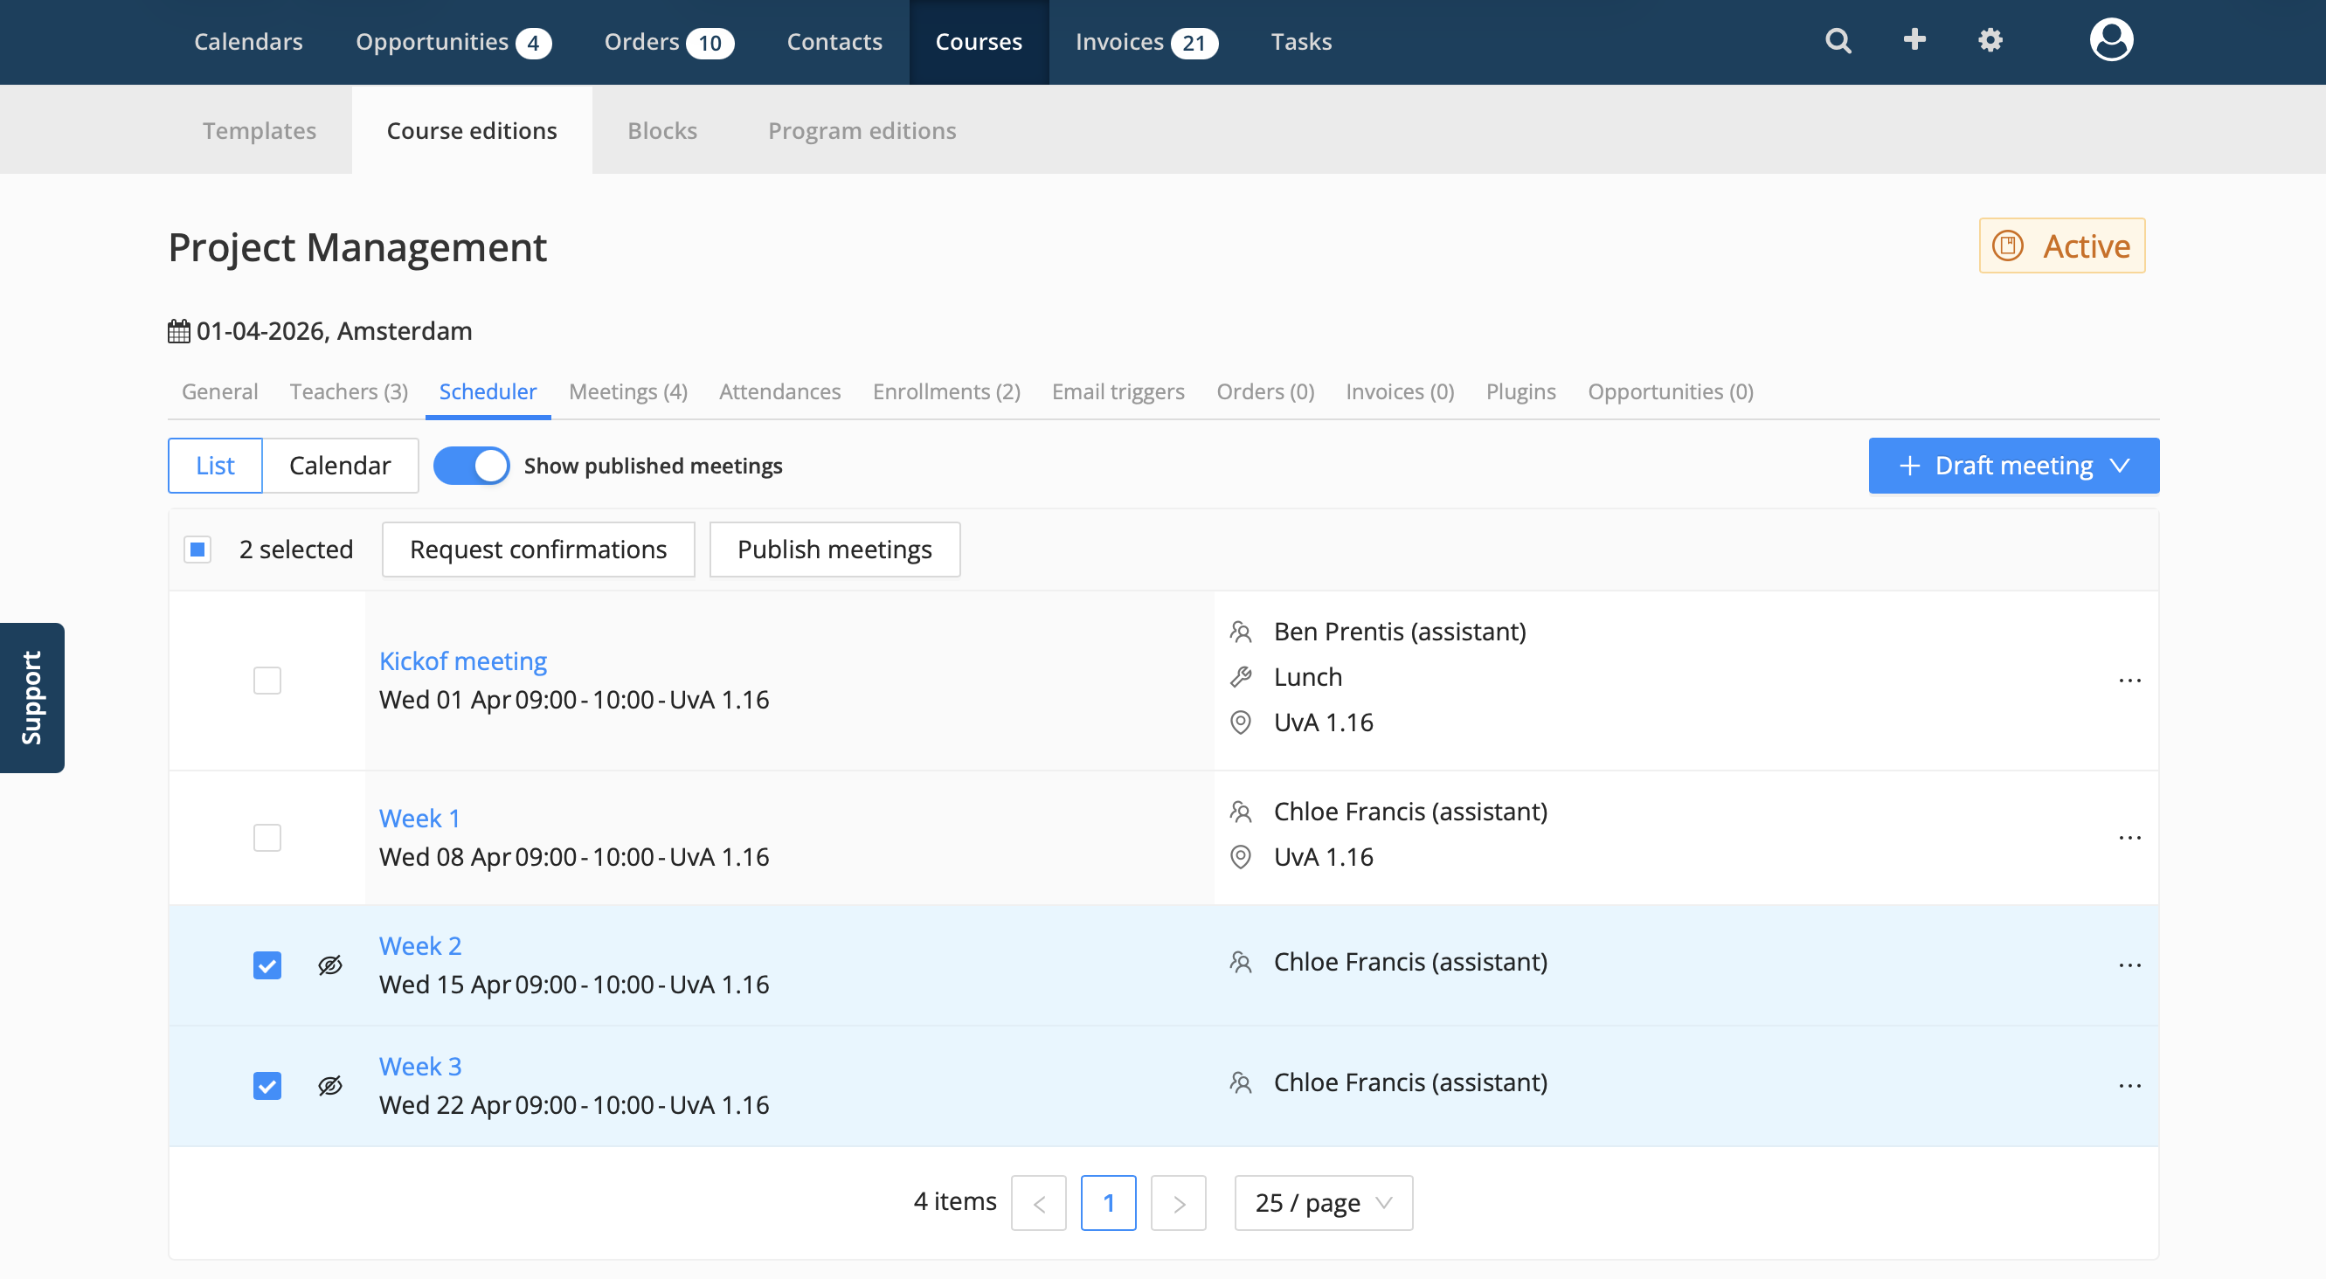Viewport: 2326px width, 1279px height.
Task: Uncheck the Week 3 checkbox
Action: click(x=267, y=1086)
